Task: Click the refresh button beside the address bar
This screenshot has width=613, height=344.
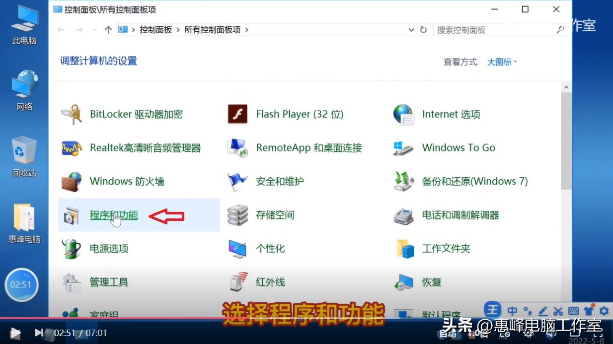Action: [423, 29]
